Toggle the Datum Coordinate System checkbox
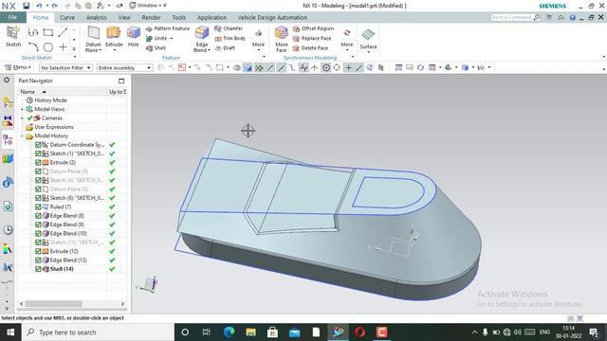The image size is (607, 341). point(38,145)
